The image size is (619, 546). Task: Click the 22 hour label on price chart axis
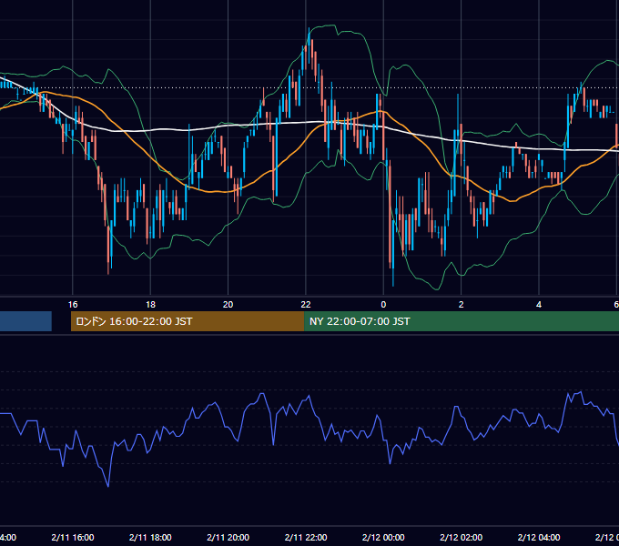[x=306, y=305]
